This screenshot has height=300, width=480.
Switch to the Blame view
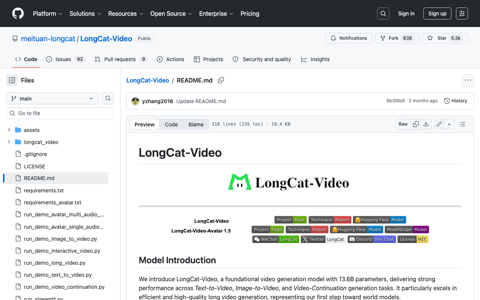pos(196,124)
